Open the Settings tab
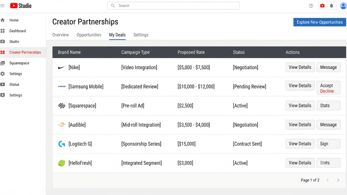 (x=141, y=35)
